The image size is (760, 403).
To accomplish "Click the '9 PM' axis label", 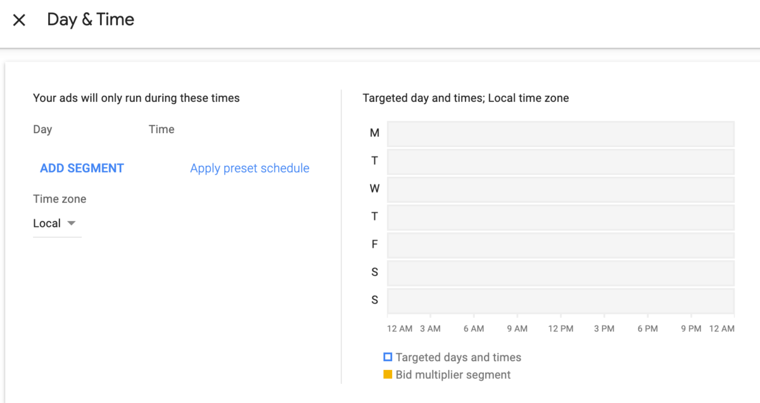I will (x=691, y=328).
